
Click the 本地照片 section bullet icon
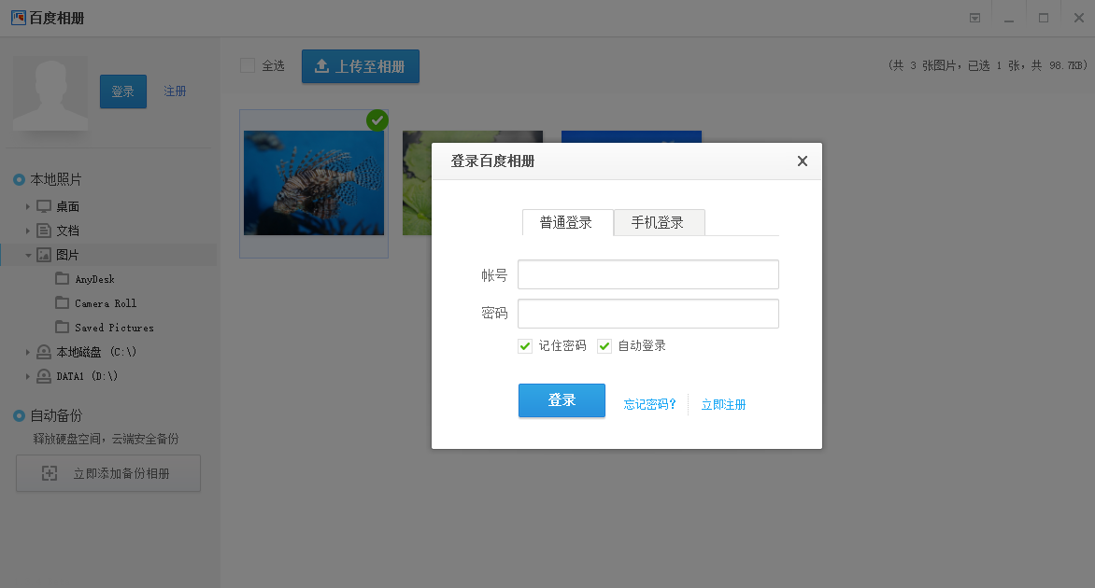[20, 180]
